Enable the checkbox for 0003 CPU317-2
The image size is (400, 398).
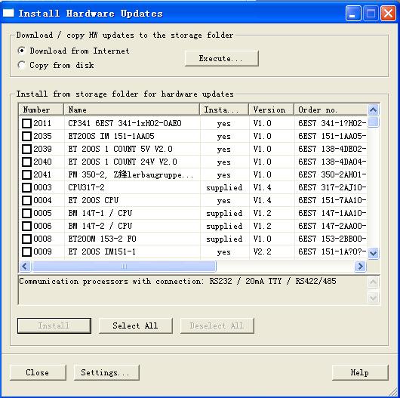(26, 187)
